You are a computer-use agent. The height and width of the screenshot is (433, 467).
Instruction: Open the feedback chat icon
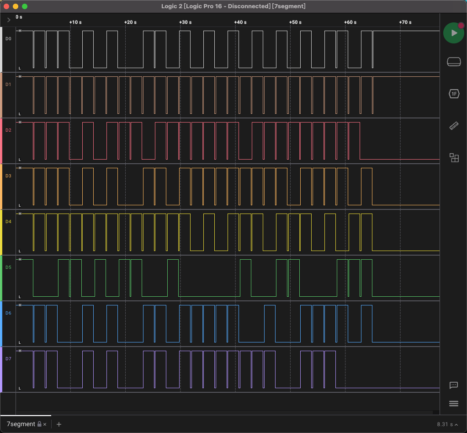[x=453, y=385]
